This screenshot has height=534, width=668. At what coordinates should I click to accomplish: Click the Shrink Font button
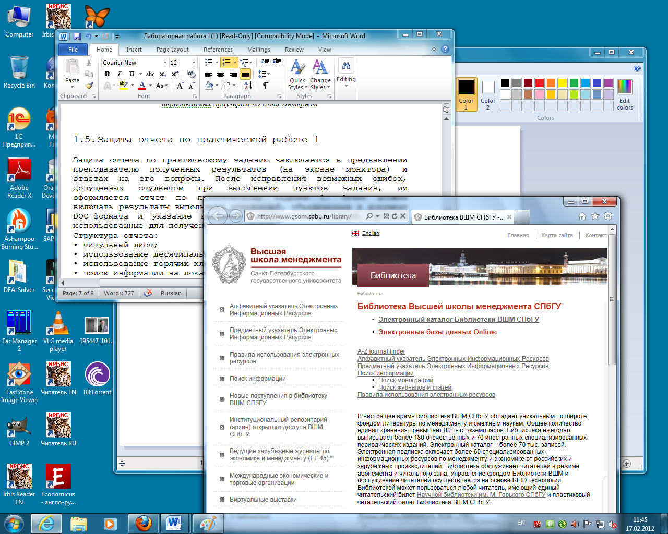tap(192, 86)
